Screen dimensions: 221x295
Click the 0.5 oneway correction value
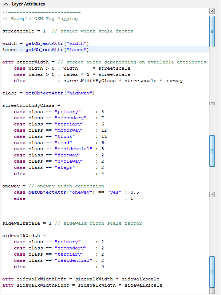pyautogui.click(x=135, y=192)
